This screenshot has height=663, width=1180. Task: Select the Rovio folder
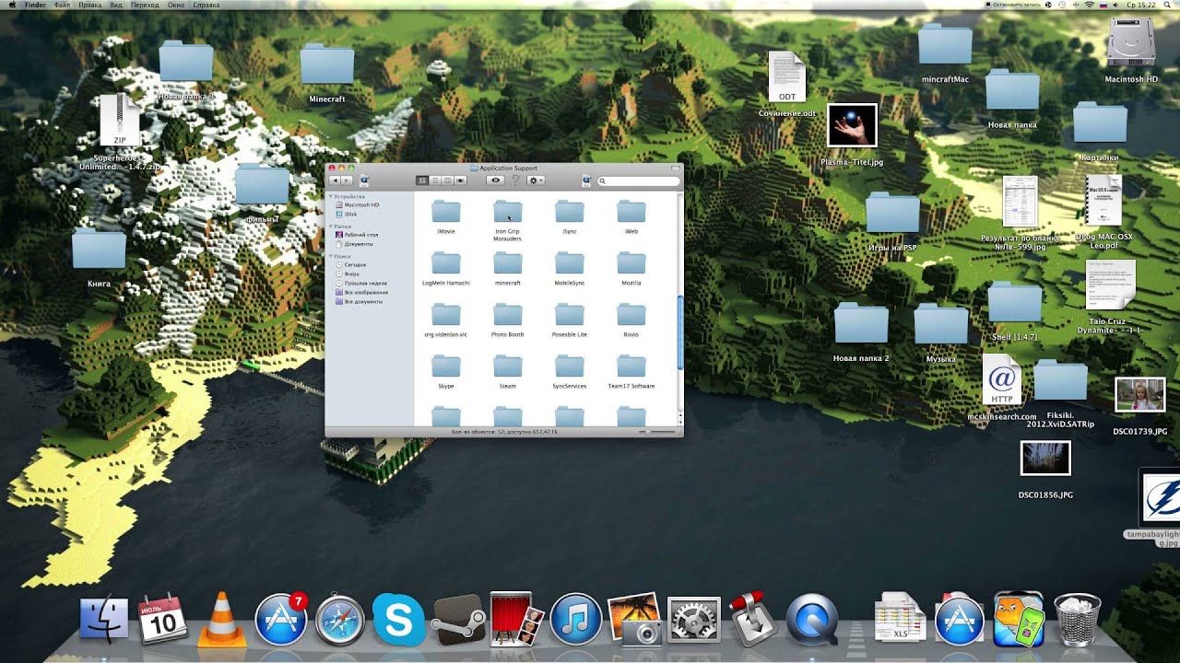[631, 315]
